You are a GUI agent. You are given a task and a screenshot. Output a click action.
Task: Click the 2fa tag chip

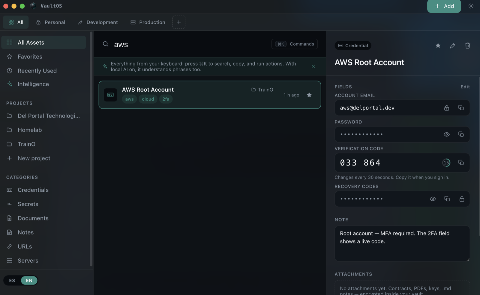[166, 99]
